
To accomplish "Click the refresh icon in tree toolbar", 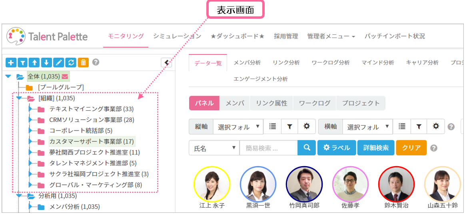I will 71,62.
